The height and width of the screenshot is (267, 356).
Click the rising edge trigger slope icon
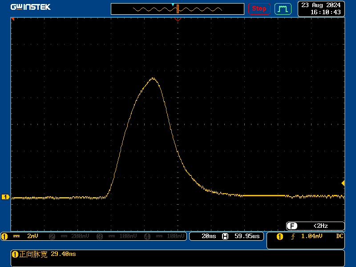coord(293,236)
